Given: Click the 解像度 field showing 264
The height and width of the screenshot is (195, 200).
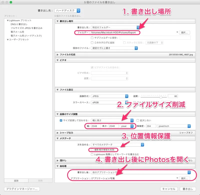Looking at the screenshot, I should pos(151,126).
